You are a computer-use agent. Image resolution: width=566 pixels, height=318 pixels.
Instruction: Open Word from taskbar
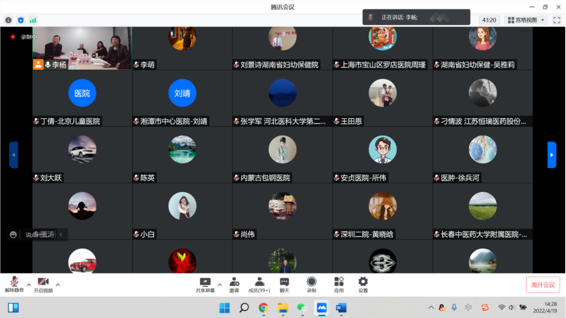pyautogui.click(x=341, y=308)
